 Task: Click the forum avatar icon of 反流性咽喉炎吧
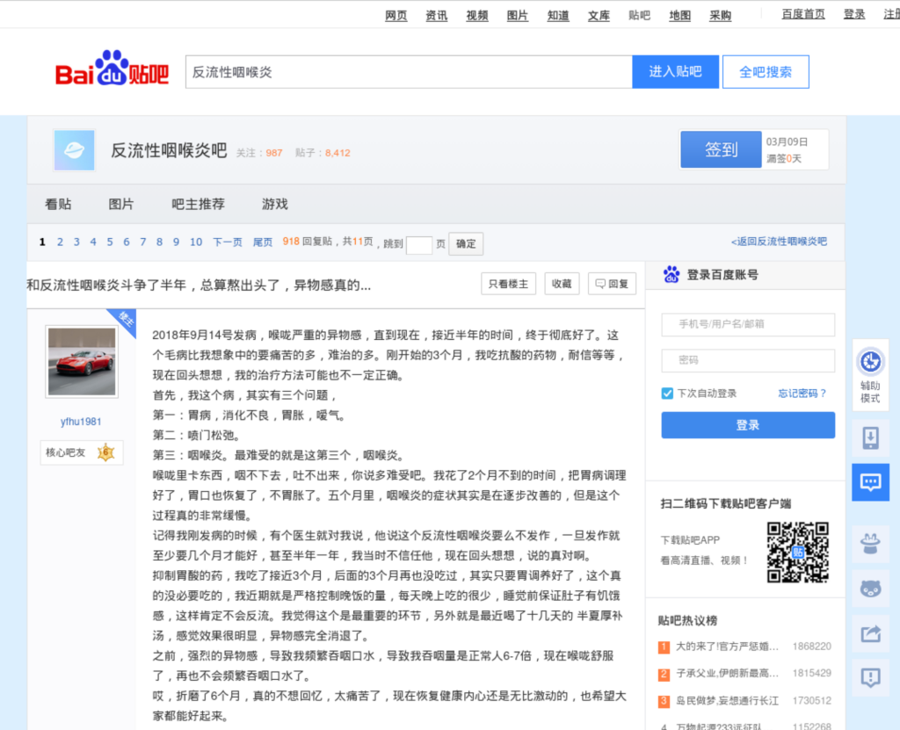[74, 149]
